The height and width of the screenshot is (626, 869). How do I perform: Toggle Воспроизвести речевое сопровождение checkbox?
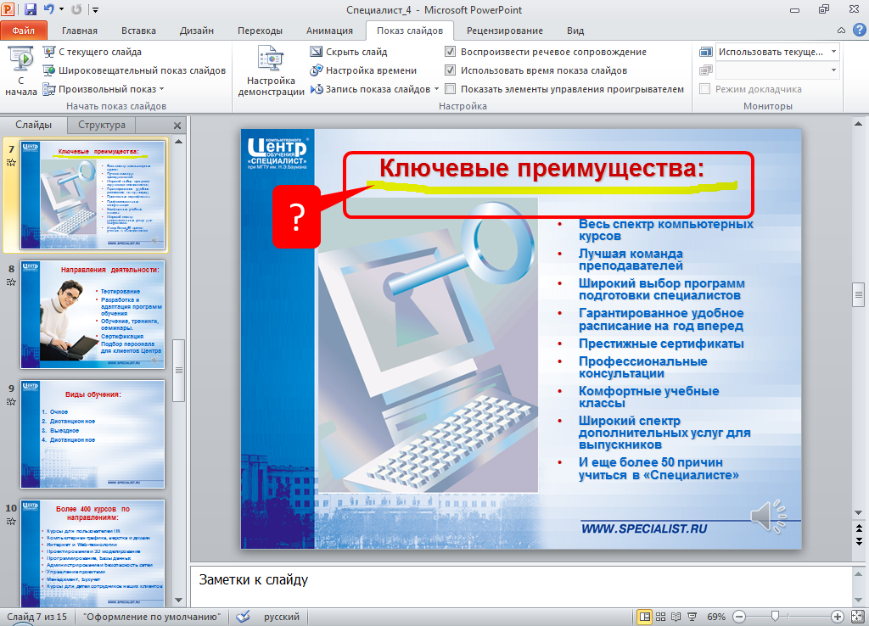tap(451, 52)
